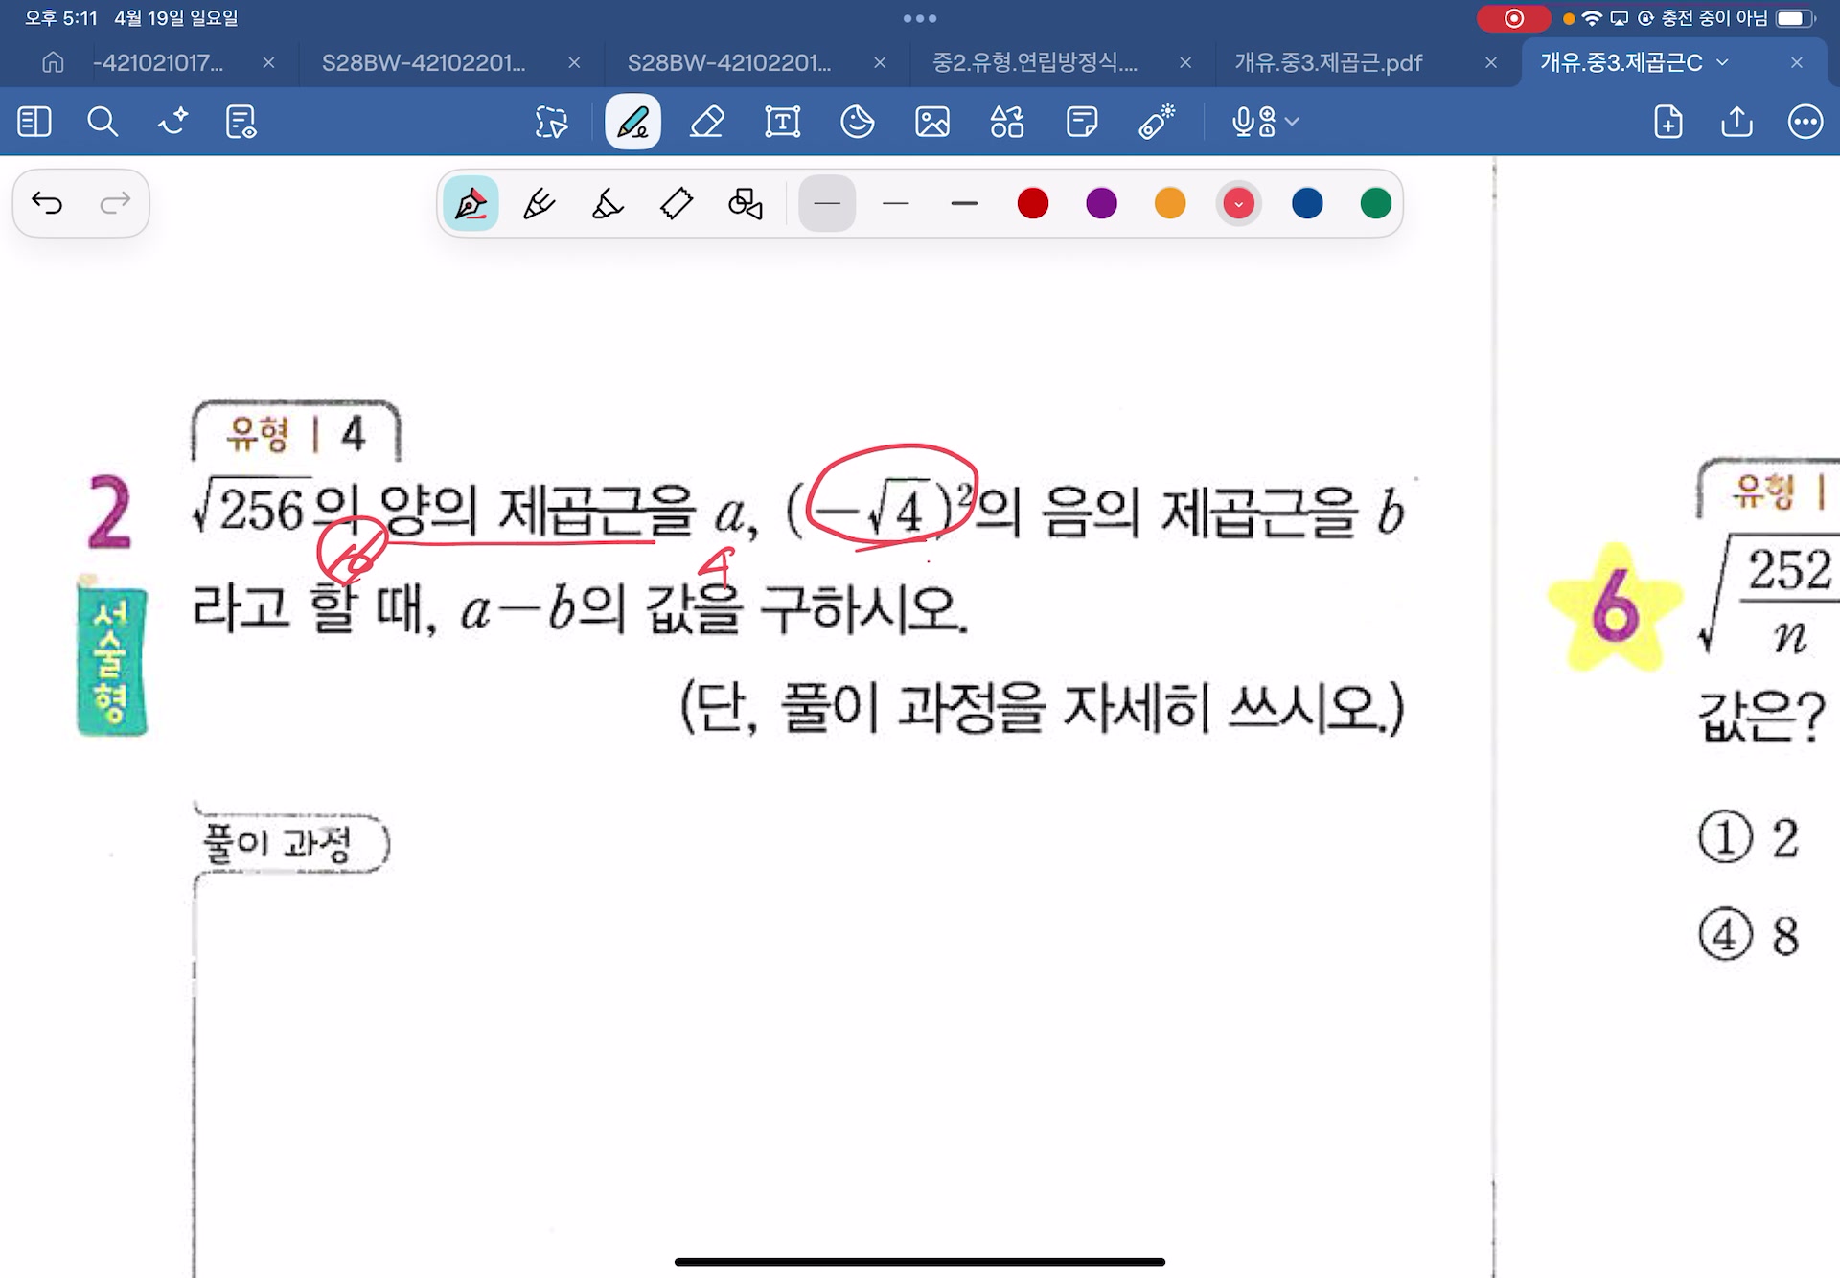This screenshot has height=1278, width=1840.
Task: Open the document view settings icon
Action: [241, 122]
